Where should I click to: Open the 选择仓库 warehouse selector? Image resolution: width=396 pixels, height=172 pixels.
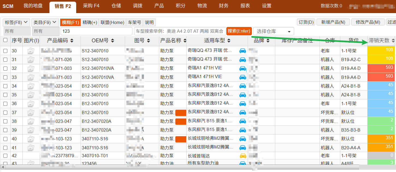(273, 31)
